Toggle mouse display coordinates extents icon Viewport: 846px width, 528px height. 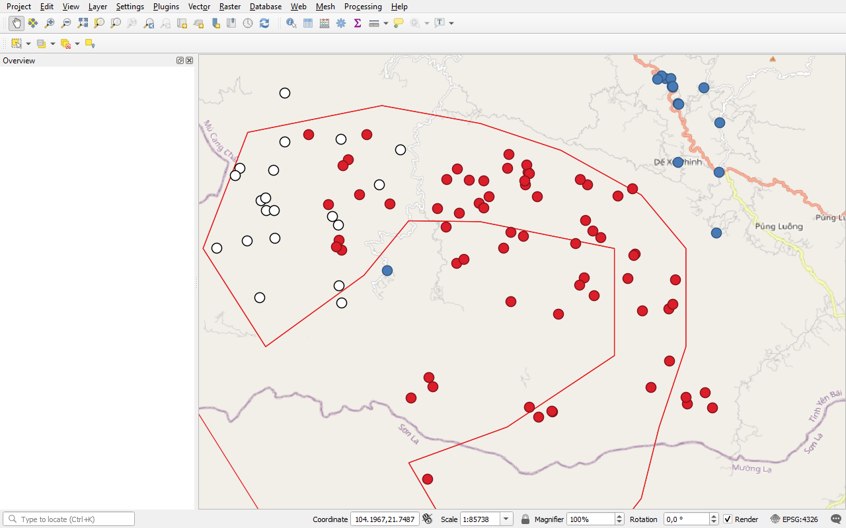pyautogui.click(x=428, y=519)
